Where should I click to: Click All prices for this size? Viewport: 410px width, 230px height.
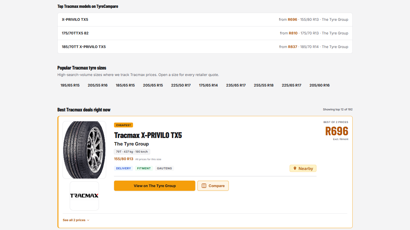pyautogui.click(x=148, y=159)
